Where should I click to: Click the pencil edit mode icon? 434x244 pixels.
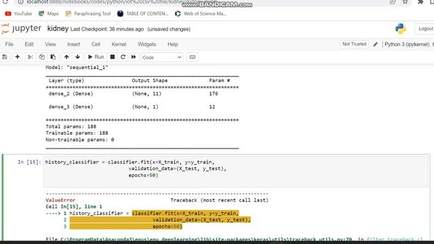[x=375, y=44]
